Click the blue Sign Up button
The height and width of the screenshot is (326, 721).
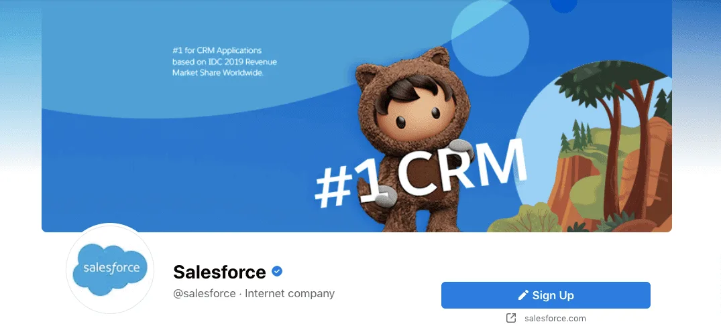tap(545, 295)
